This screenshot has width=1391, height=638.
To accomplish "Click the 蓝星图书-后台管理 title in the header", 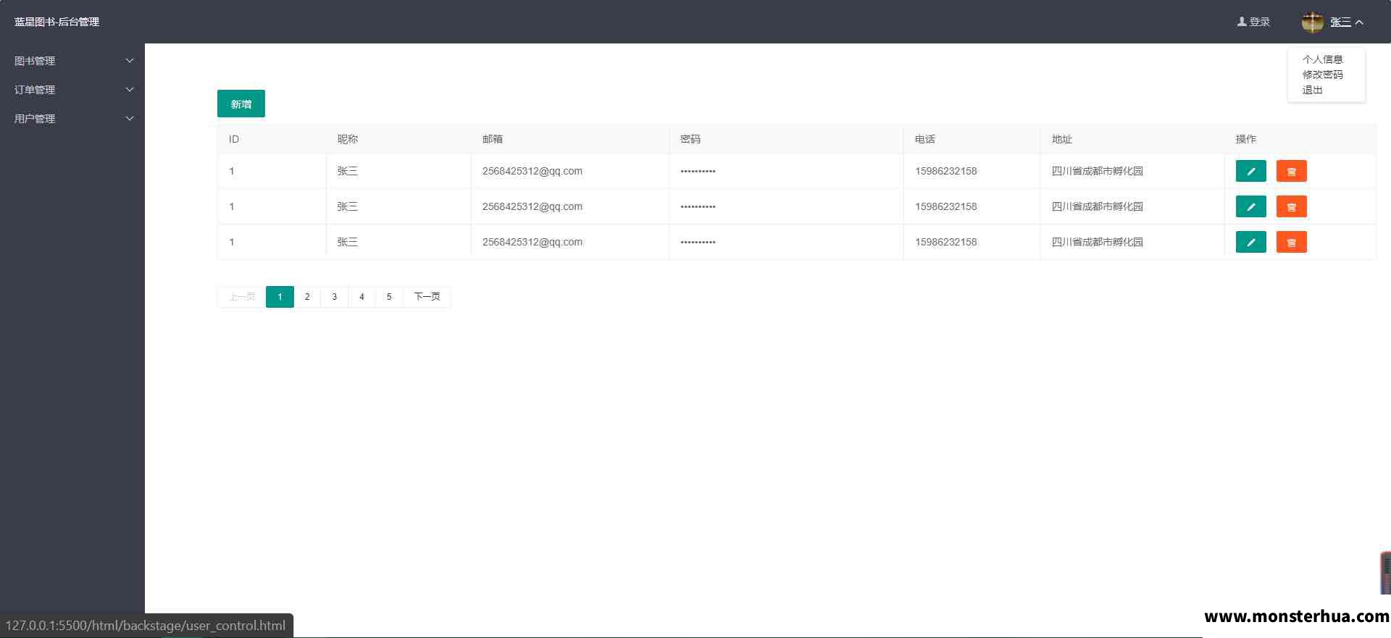I will click(x=57, y=22).
